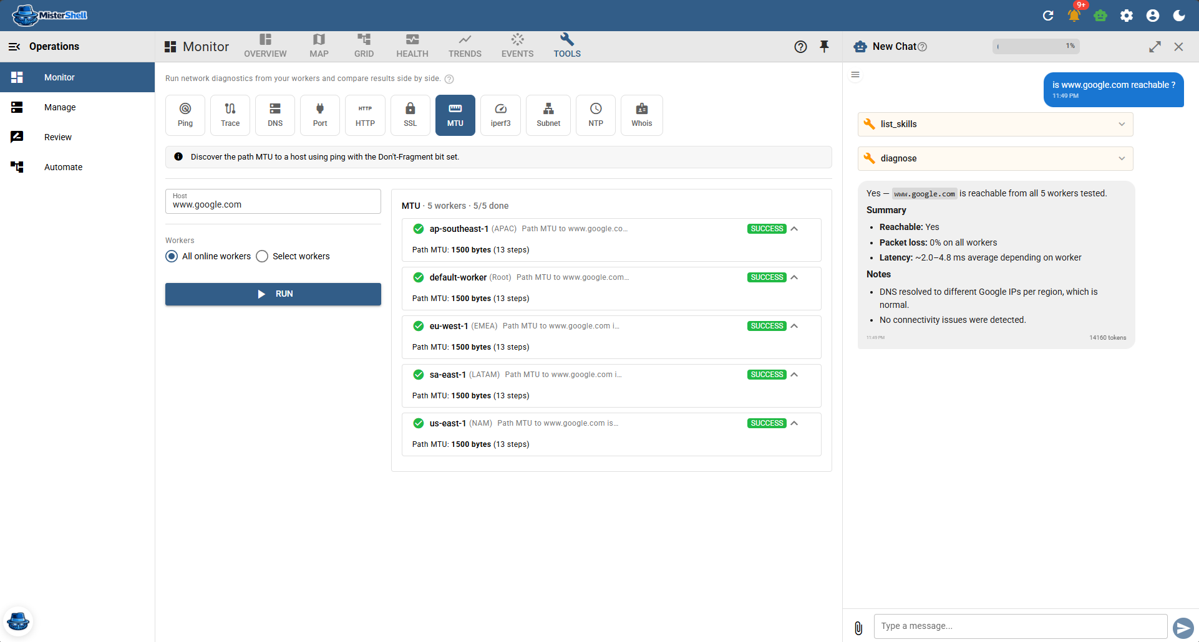Open Manage in the sidebar
Viewport: 1199px width, 642px height.
coord(77,107)
